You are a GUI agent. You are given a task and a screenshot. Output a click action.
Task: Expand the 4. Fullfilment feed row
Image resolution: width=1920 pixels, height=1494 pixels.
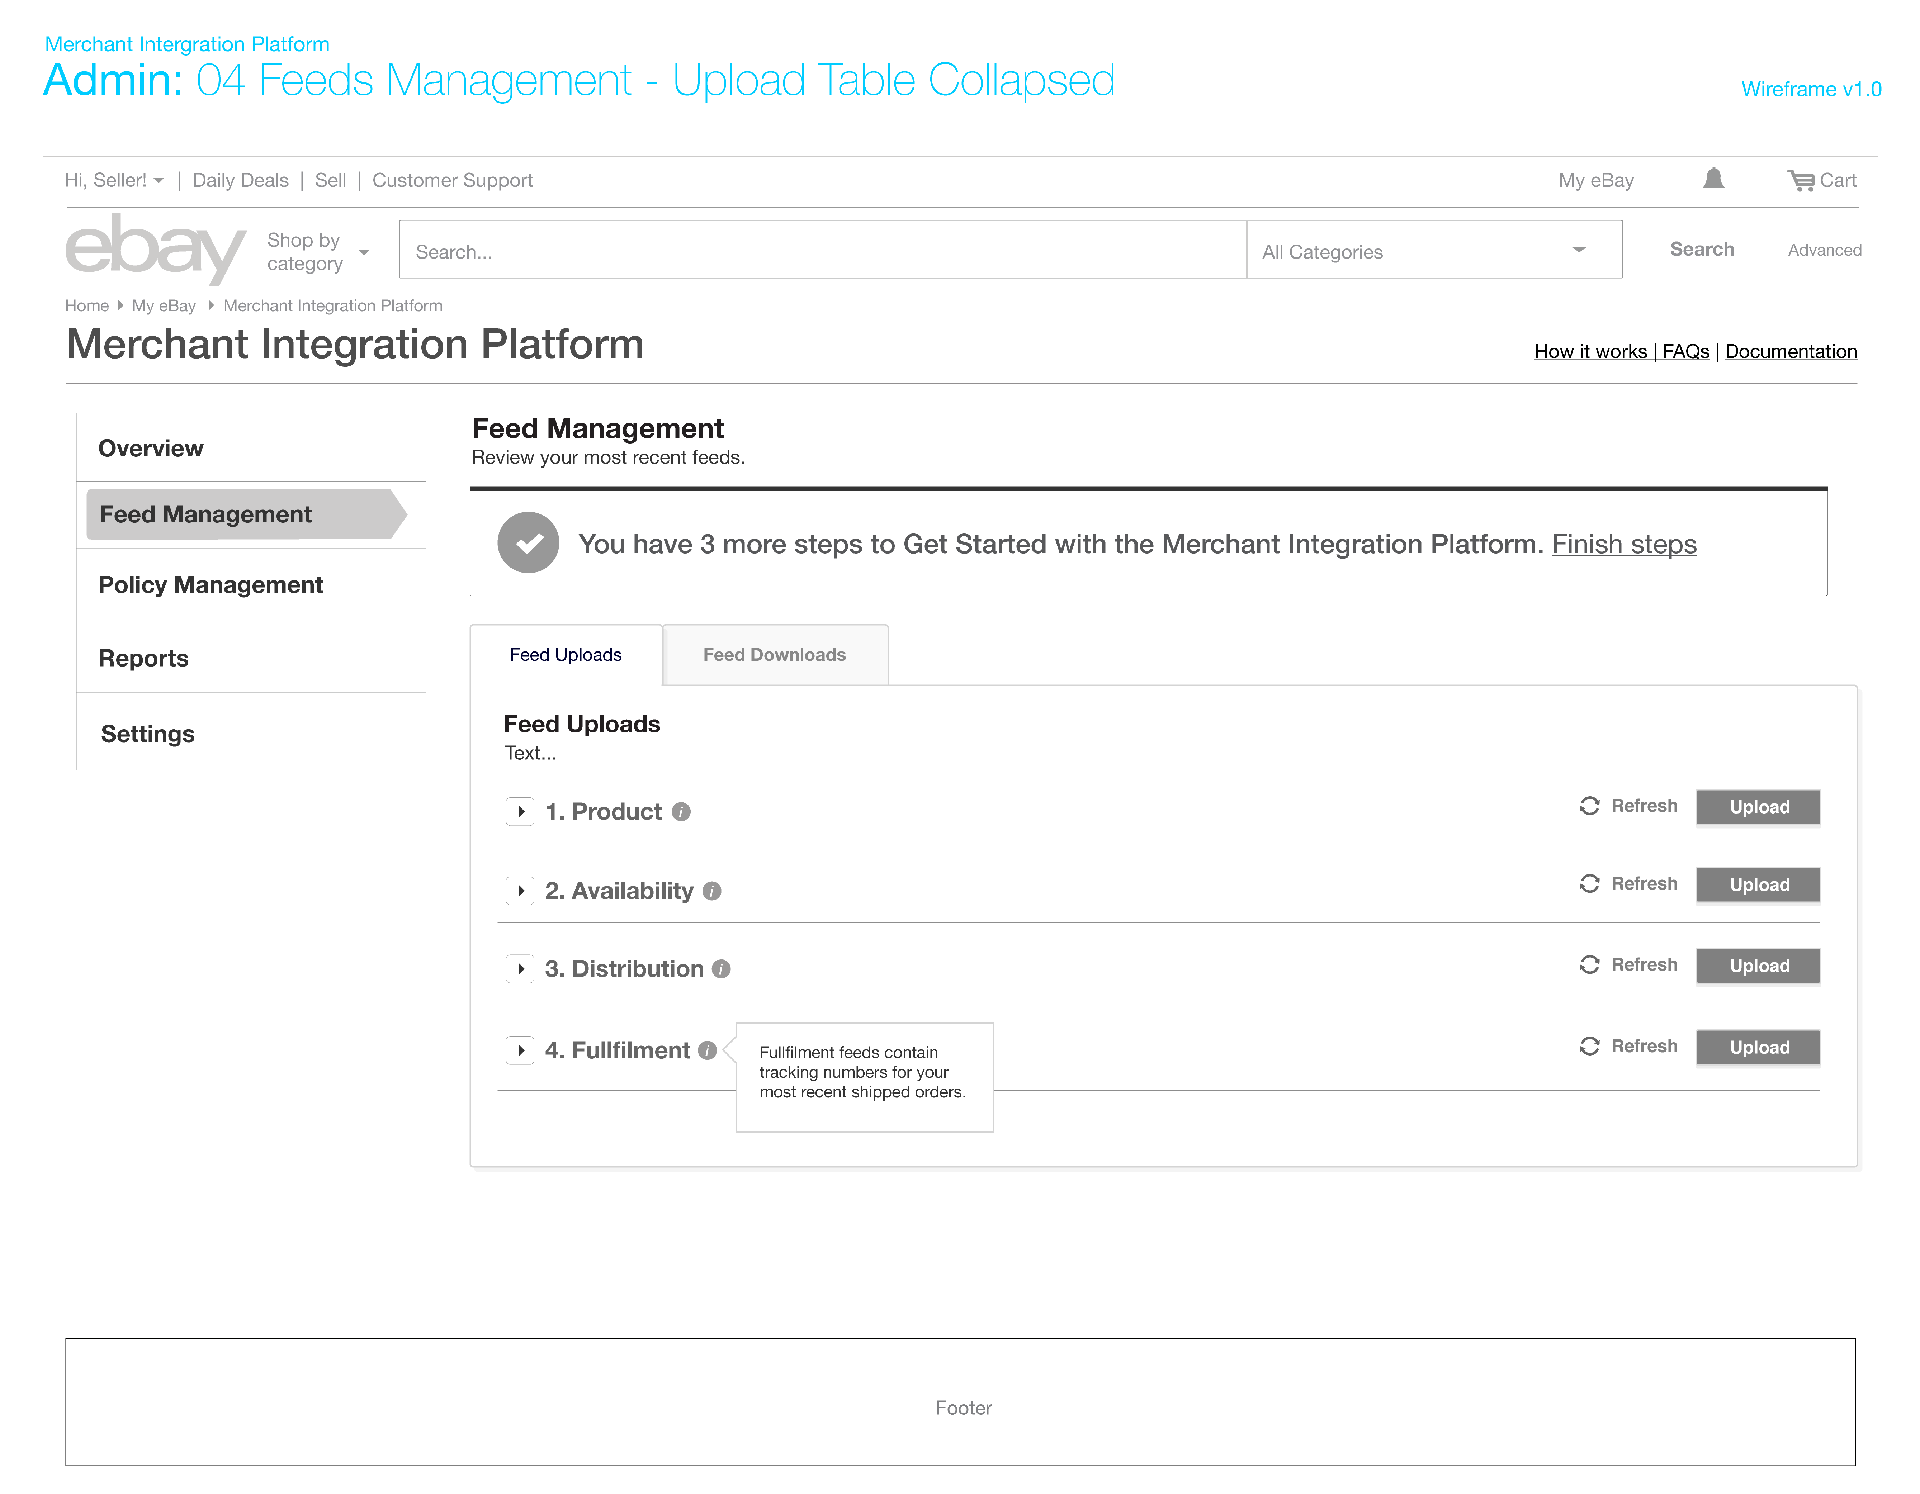pyautogui.click(x=520, y=1050)
